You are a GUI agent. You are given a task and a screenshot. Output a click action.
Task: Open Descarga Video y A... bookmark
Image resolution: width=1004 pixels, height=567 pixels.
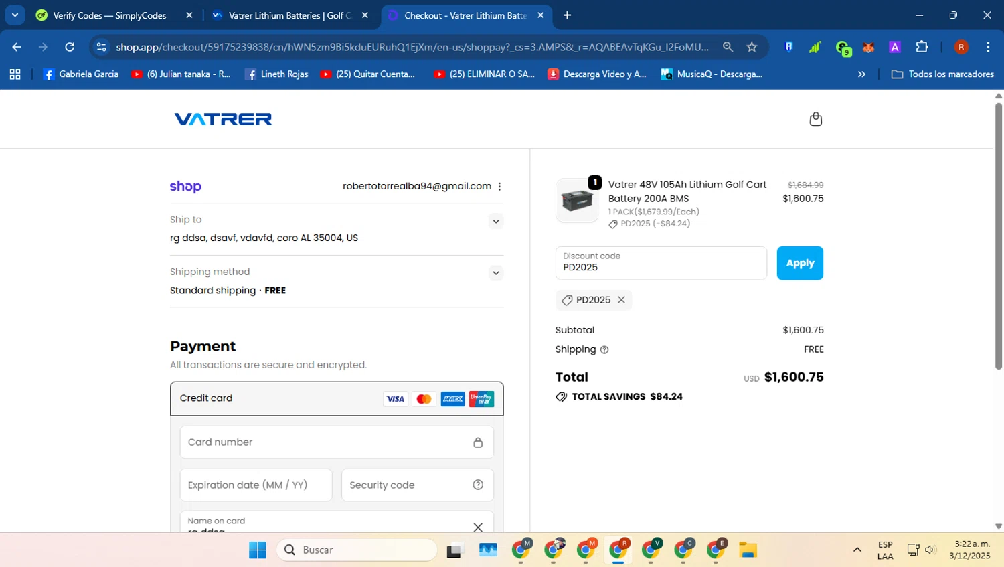point(597,74)
